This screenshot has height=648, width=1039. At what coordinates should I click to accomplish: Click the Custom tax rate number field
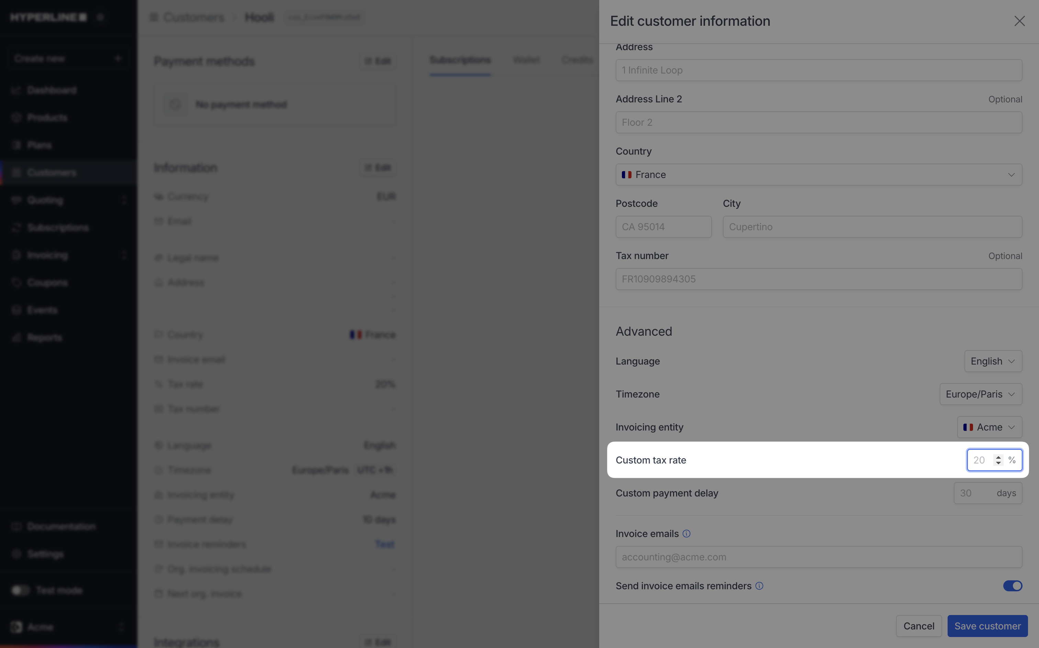point(994,460)
